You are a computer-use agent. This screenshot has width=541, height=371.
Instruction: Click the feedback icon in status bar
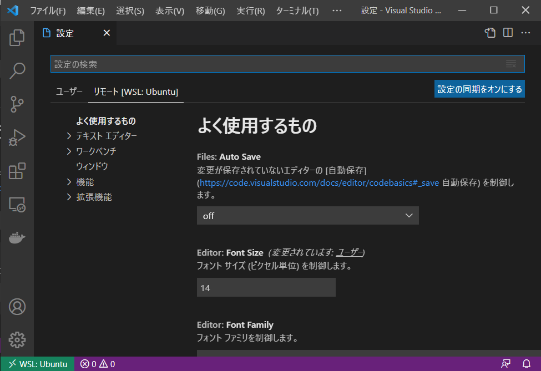506,364
